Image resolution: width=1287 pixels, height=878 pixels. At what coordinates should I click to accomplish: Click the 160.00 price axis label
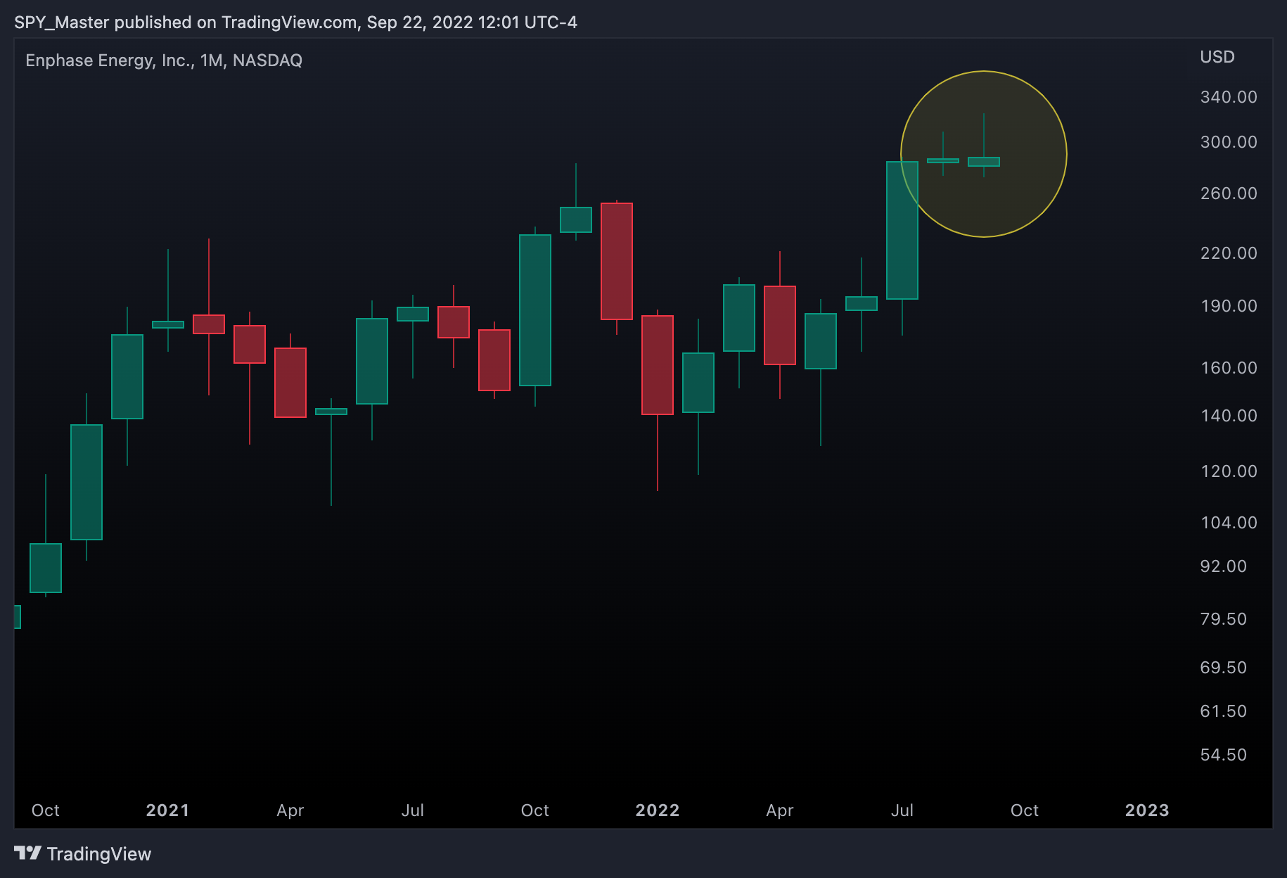click(1229, 368)
